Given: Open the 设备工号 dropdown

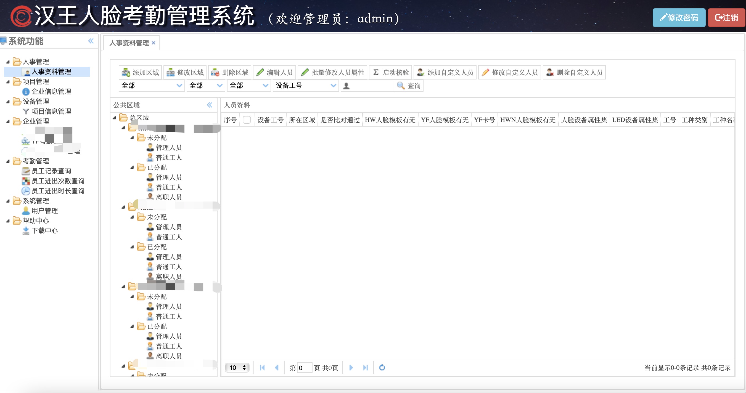Looking at the screenshot, I should (x=333, y=86).
